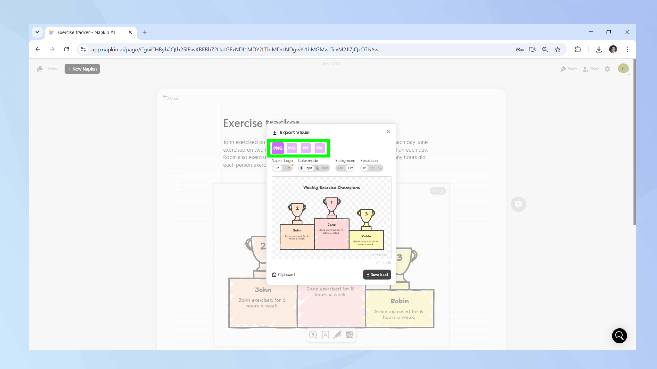Viewport: 657px width, 369px height.
Task: Click the New Napkin button
Action: pos(82,69)
